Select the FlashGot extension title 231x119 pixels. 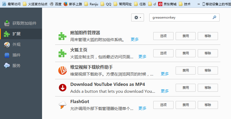(x=80, y=102)
